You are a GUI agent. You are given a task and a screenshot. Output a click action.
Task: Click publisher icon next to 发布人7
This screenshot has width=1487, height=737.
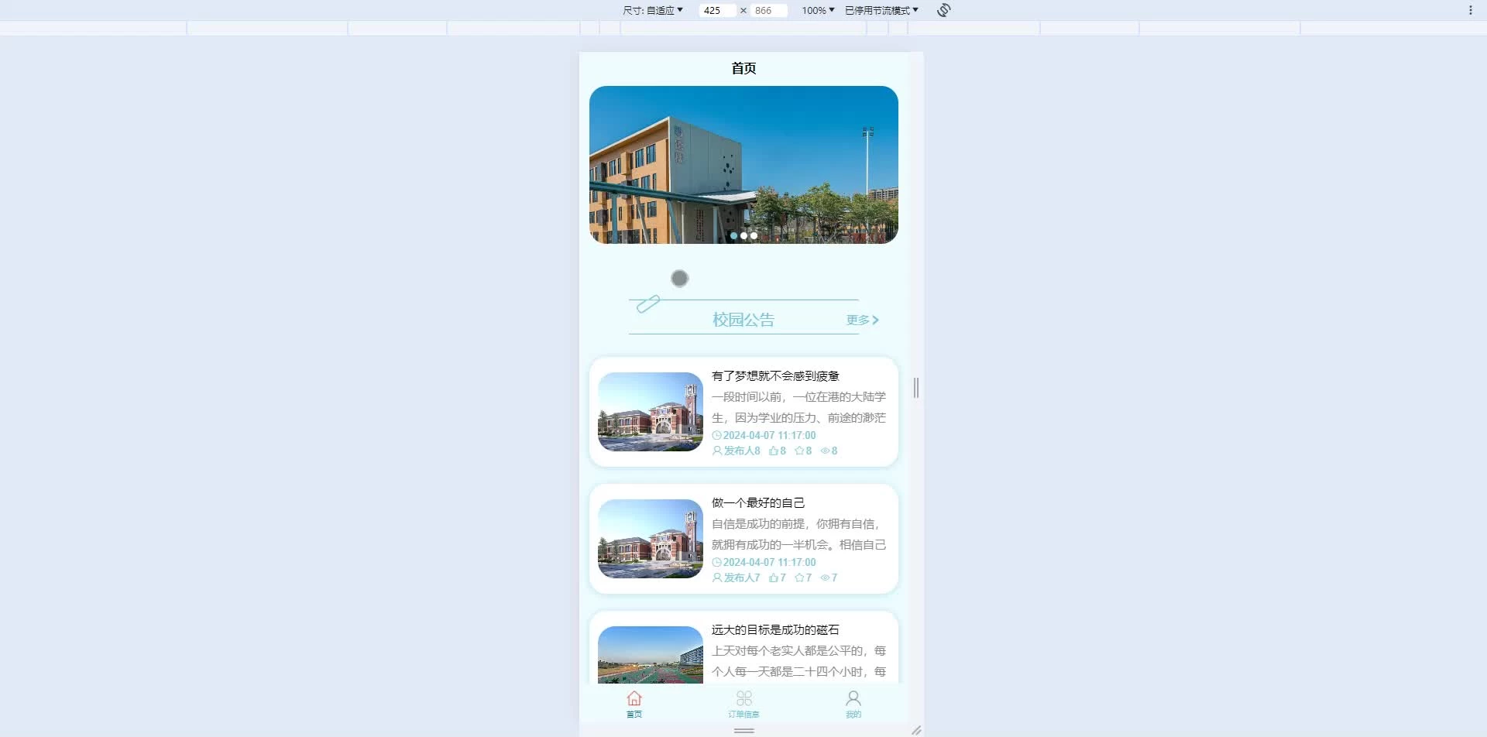[x=717, y=578]
